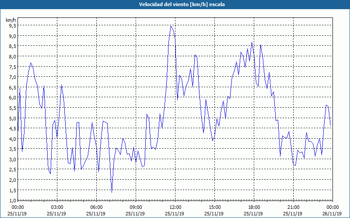
Task: Click the chart title 'Velocidad del viento [km/h] escala'
Action: coord(182,4)
